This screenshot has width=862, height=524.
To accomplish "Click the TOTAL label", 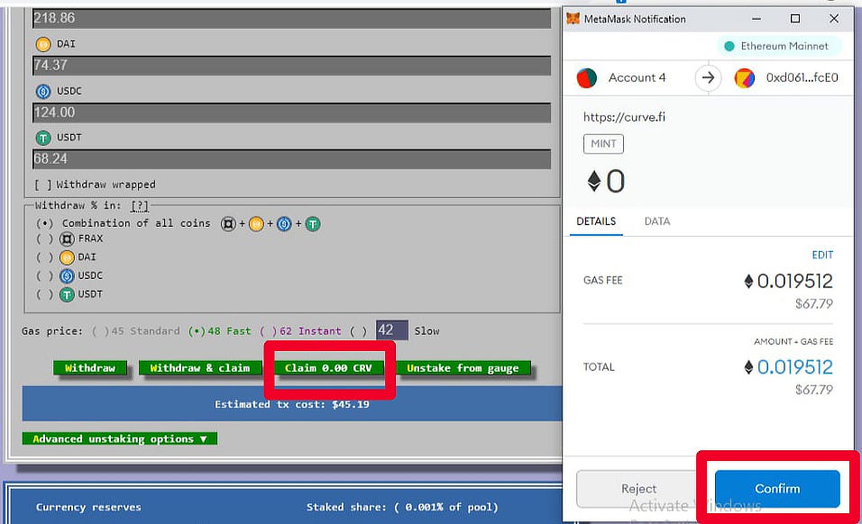I will point(599,367).
